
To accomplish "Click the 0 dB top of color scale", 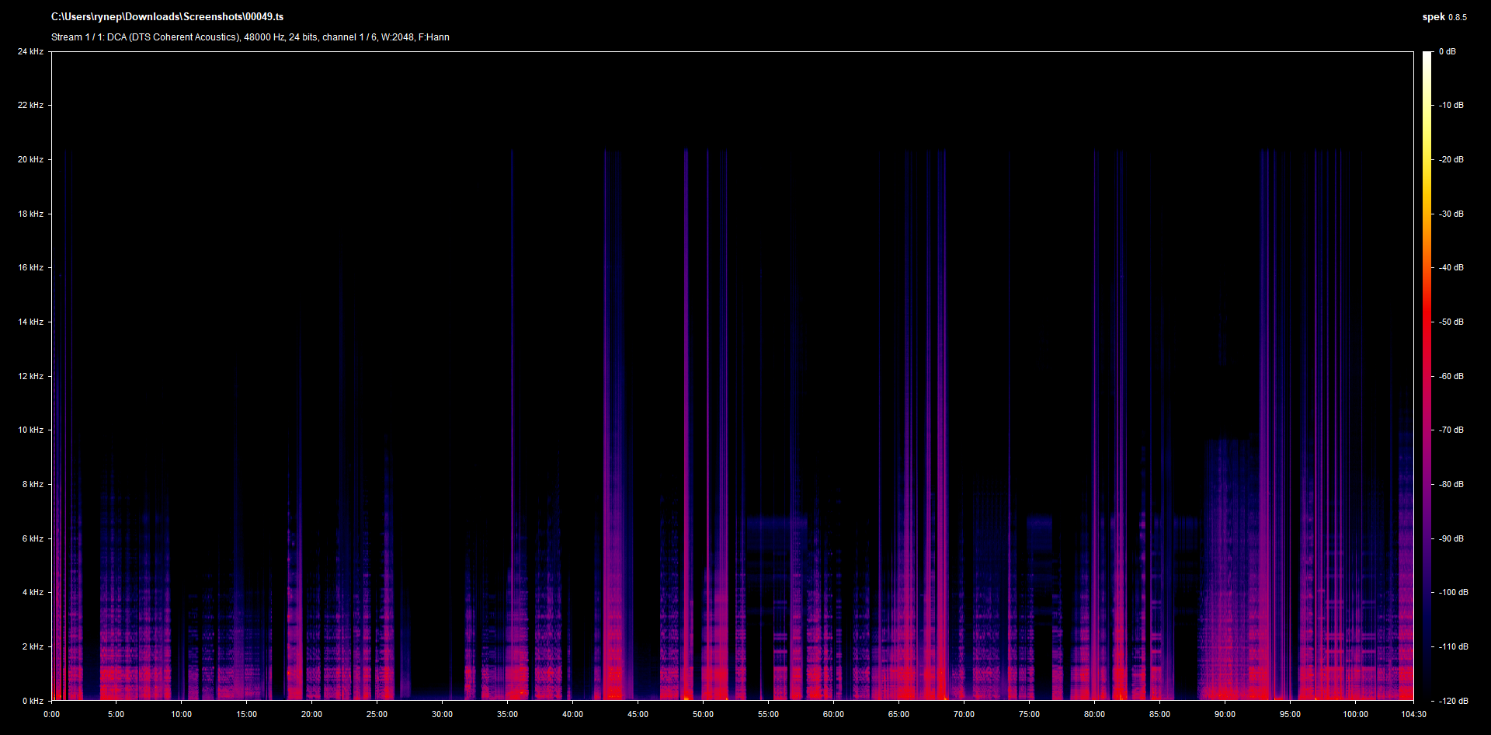I will pos(1447,51).
